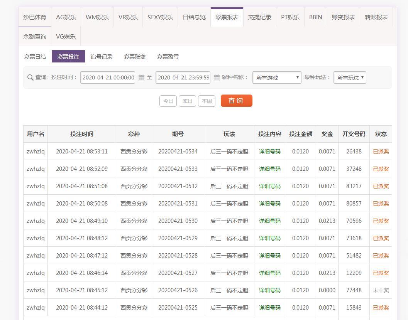408x320 pixels.
Task: Open the start date calendar icon
Action: (x=141, y=77)
